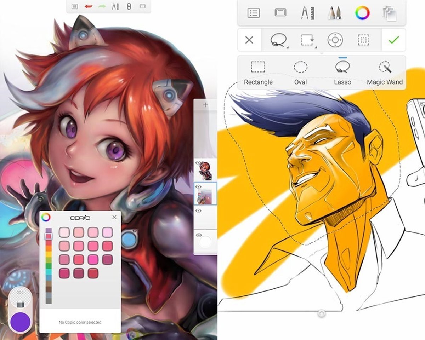Confirm the selection with the green checkmark
Image resolution: width=425 pixels, height=340 pixels.
click(x=393, y=40)
